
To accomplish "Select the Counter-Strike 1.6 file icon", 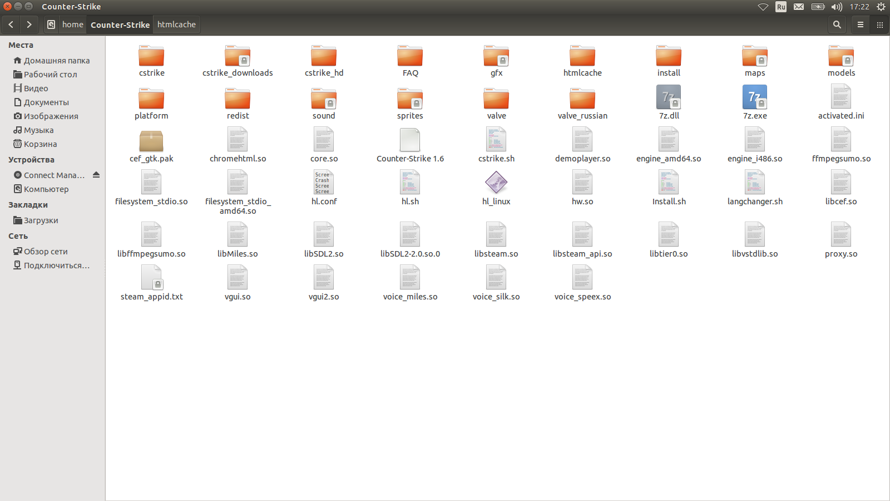I will pos(410,140).
